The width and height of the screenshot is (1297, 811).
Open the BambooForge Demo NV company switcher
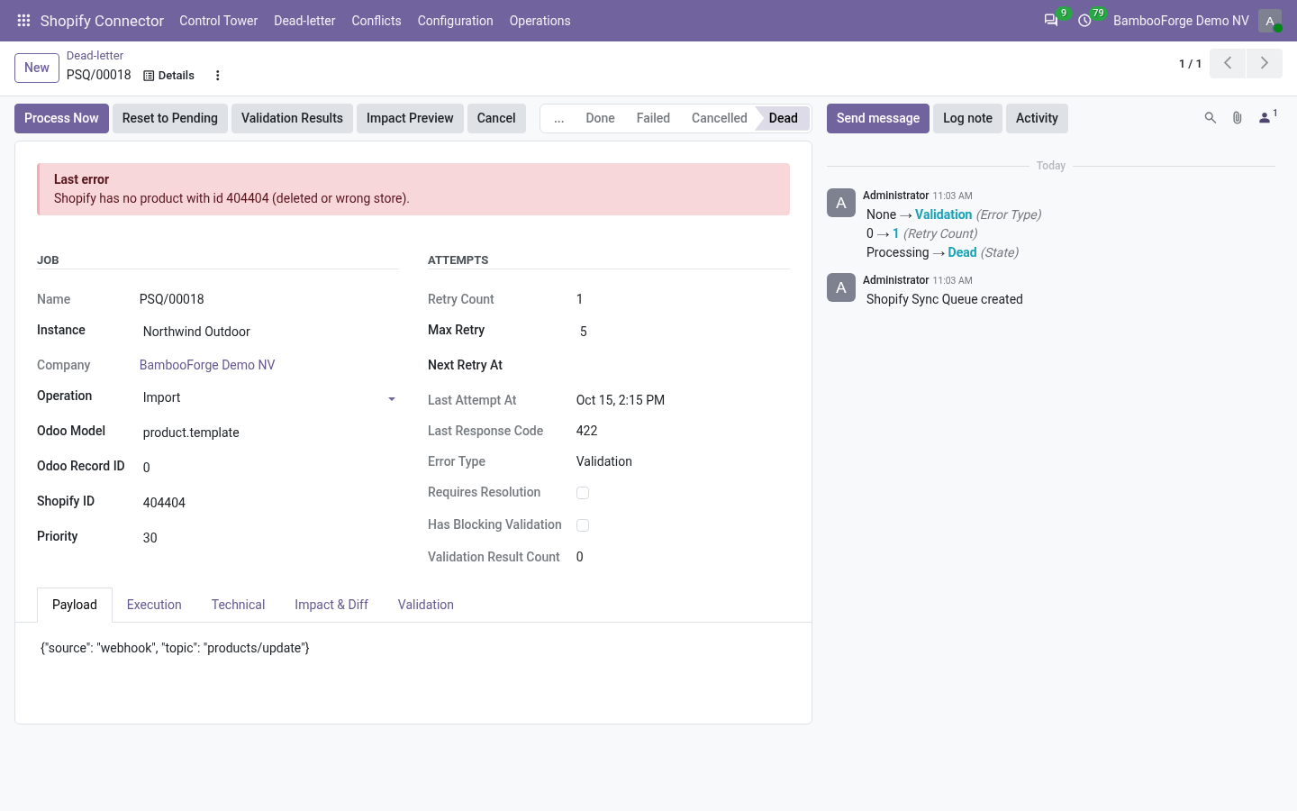(1181, 20)
